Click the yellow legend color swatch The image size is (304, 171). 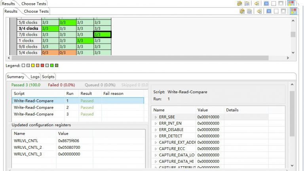[33, 65]
